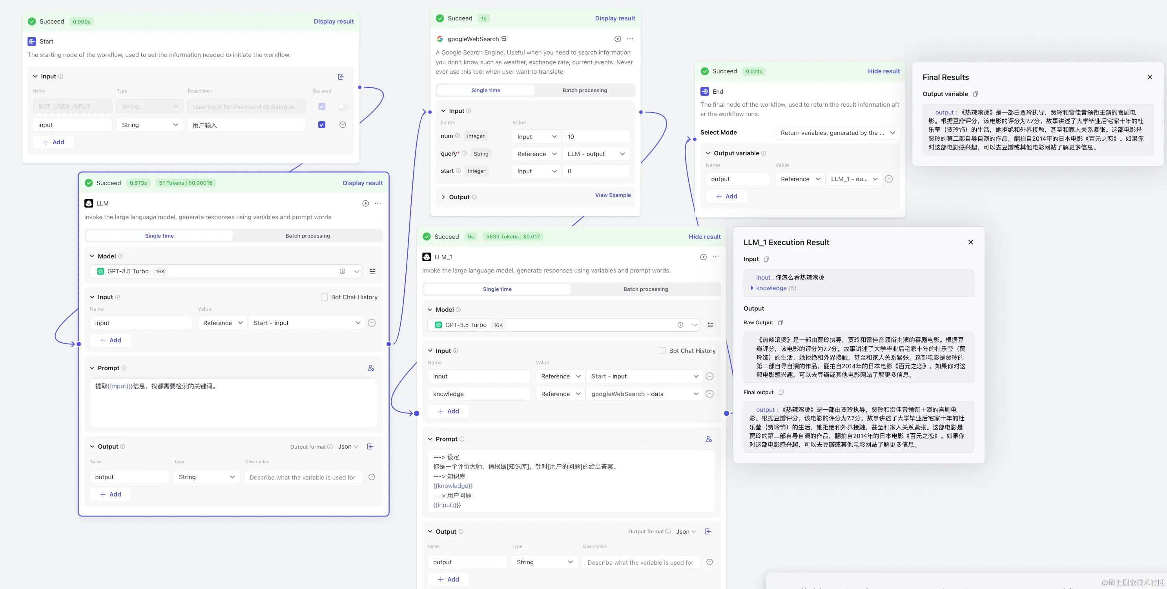Switch to Batch processing tab in LLM node
This screenshot has height=589, width=1167.
tap(308, 235)
